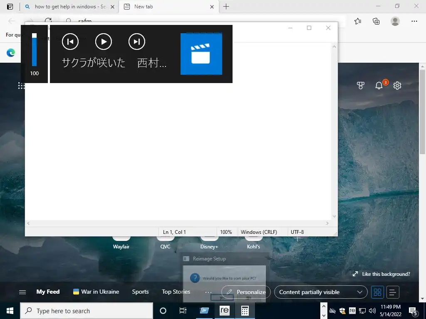Open the Wayfair quick link
The height and width of the screenshot is (319, 426).
(121, 247)
